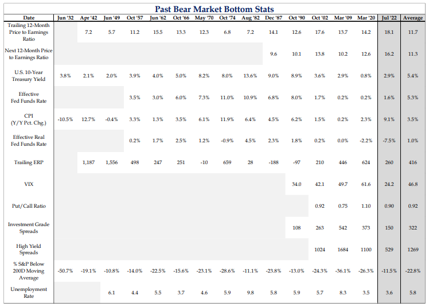Click the Effective Fed Funds Rate label
429x307 pixels.
pyautogui.click(x=29, y=98)
